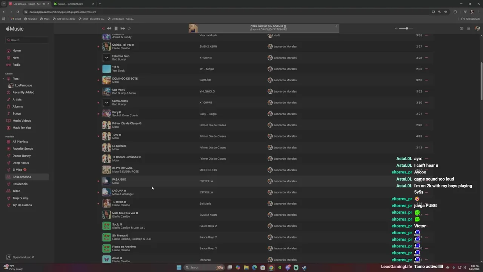
Task: Open more options for Estamos Bien
Action: tap(426, 58)
